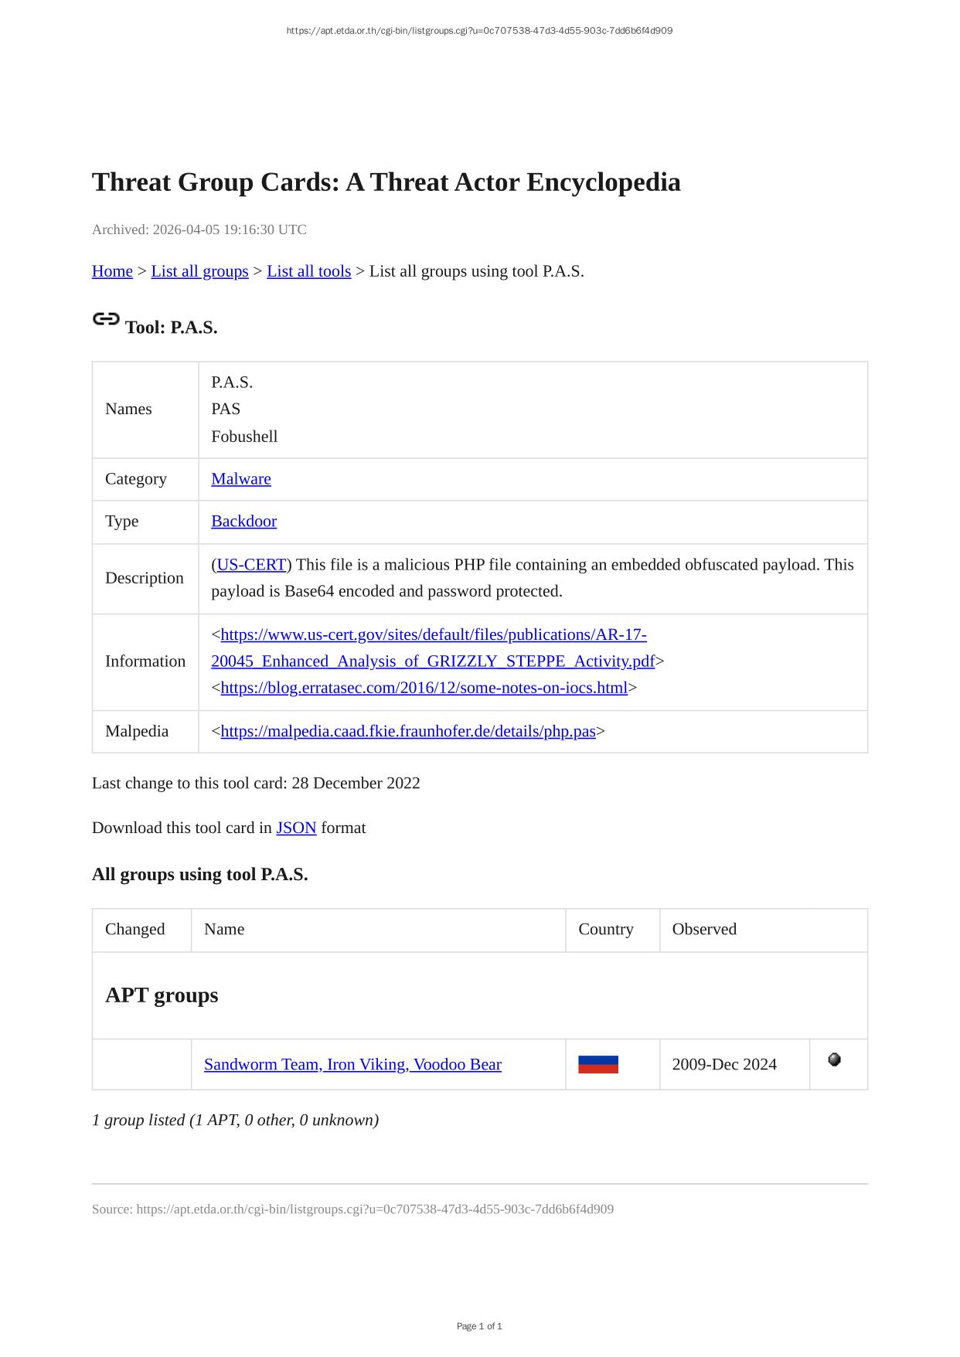960x1357 pixels.
Task: Click the APT groups section heading
Action: [x=162, y=995]
